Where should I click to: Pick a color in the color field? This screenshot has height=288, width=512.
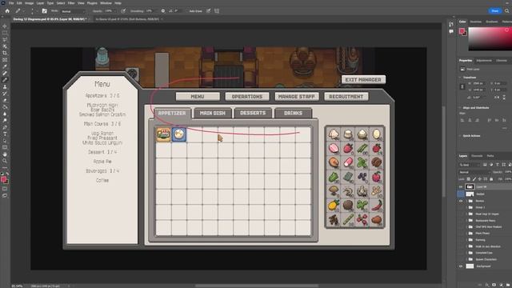point(490,39)
